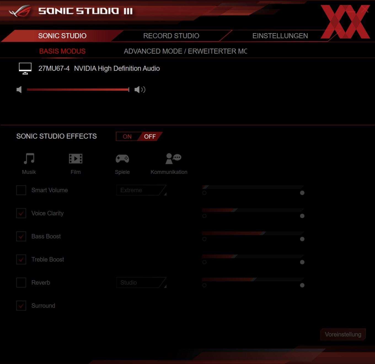Click the Smart Volume label
Image resolution: width=375 pixels, height=364 pixels.
(50, 190)
